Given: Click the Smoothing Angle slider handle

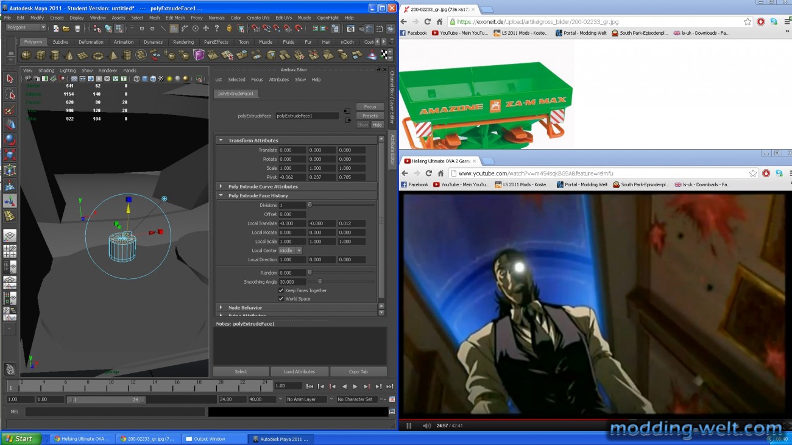Looking at the screenshot, I should tap(320, 281).
